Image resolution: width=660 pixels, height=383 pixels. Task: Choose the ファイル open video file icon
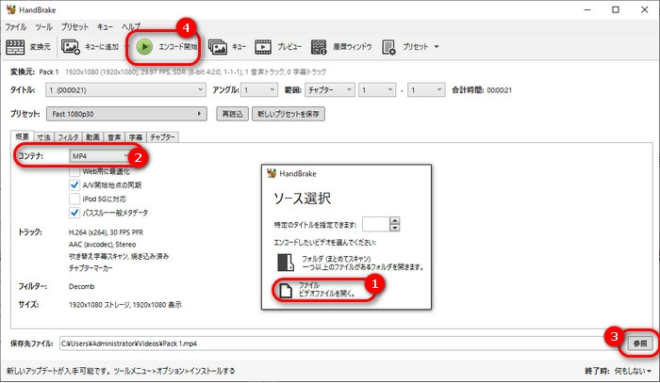(283, 289)
